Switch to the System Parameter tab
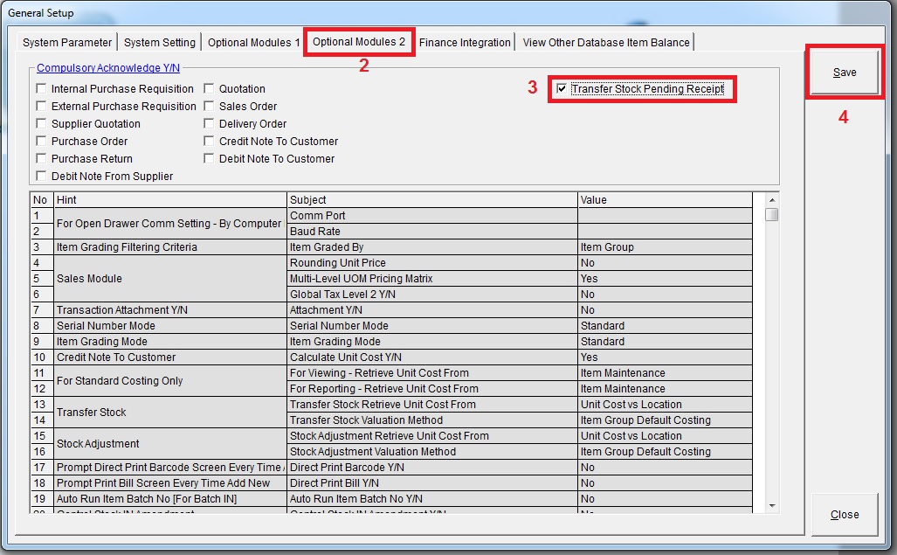 (x=67, y=42)
